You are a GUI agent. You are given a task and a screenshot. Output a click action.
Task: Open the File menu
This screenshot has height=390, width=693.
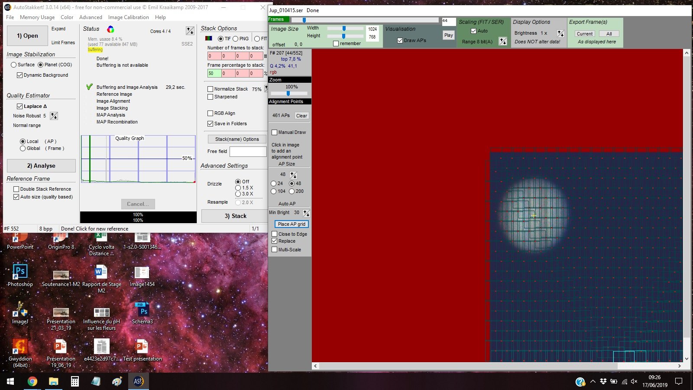tap(10, 17)
